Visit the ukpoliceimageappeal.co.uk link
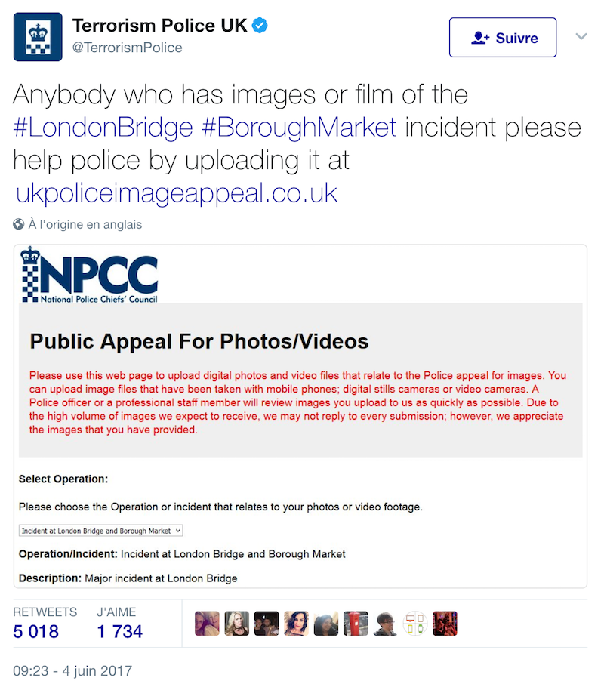This screenshot has height=687, width=604. [177, 193]
